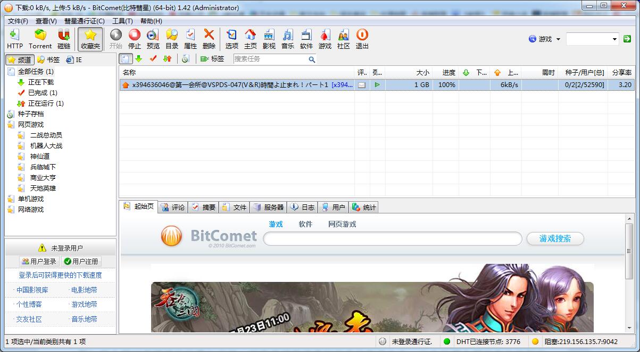Click the music (音乐) toolbar icon
This screenshot has width=640, height=352.
coord(288,39)
